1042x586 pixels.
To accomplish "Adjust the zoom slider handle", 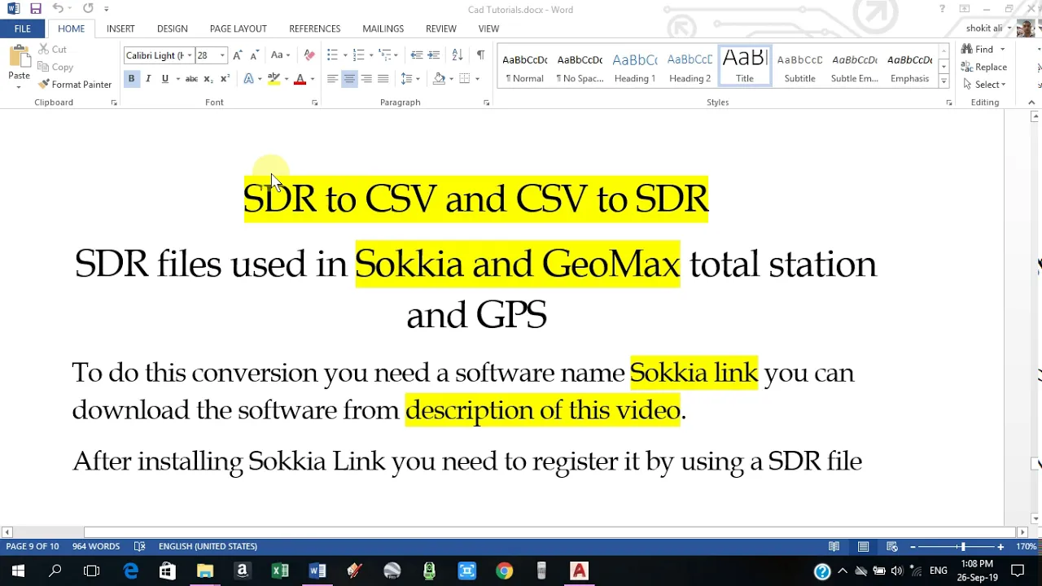I will coord(962,547).
